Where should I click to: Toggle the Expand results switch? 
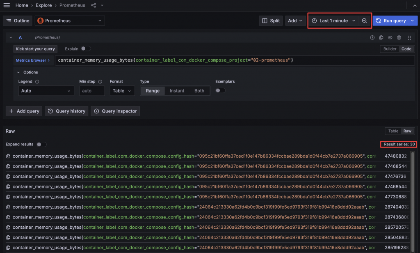click(x=41, y=144)
